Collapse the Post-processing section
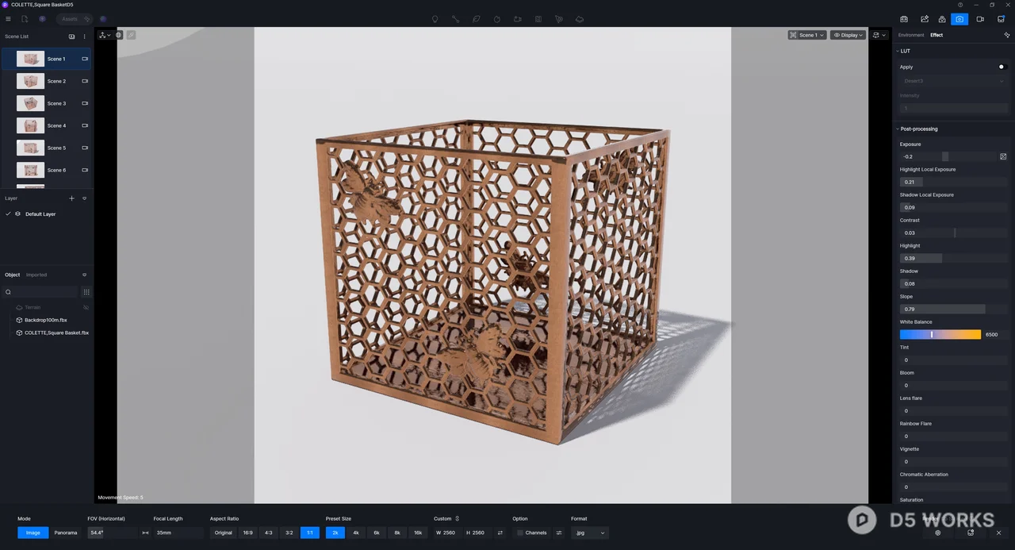The image size is (1015, 550). [x=898, y=129]
